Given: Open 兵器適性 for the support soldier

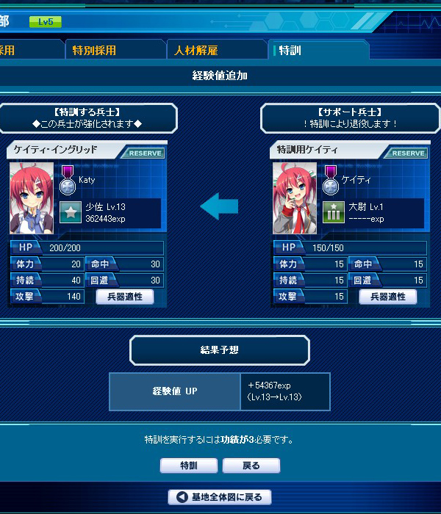Looking at the screenshot, I should pos(388,297).
